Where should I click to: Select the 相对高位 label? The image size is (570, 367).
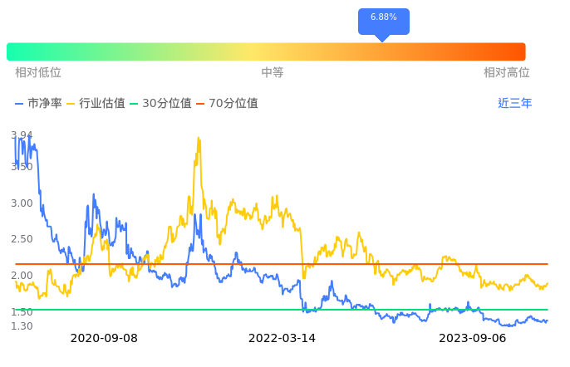coord(506,73)
